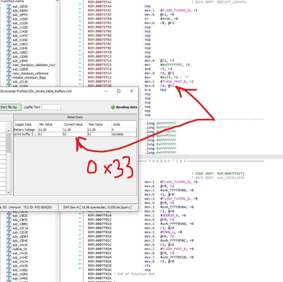Select function icon for sub_11328

point(9,27)
